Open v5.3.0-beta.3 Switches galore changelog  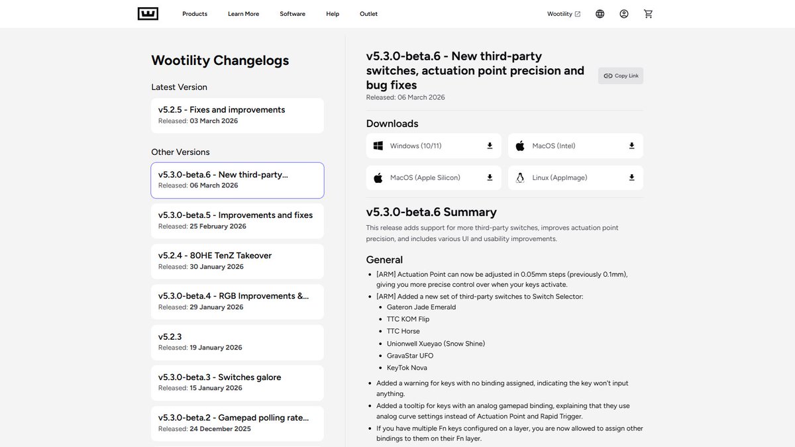click(x=237, y=382)
